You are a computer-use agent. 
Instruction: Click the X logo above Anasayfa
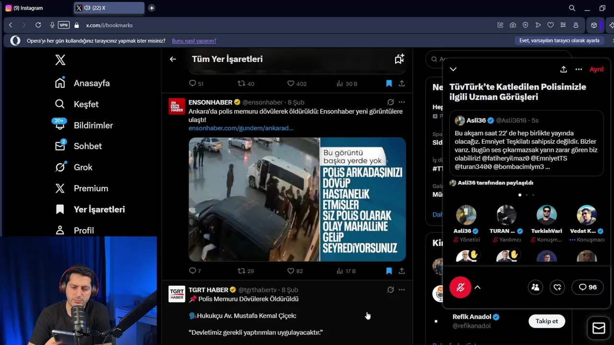(60, 60)
